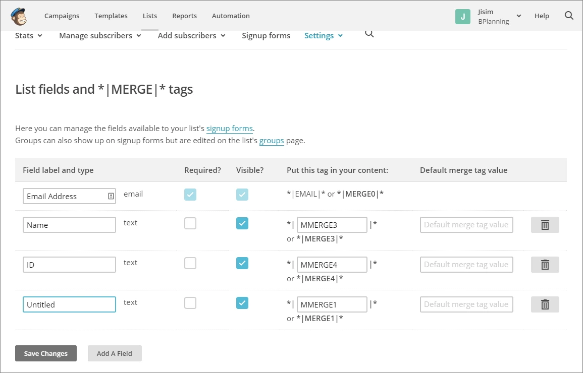Expand the Stats dropdown menu
The width and height of the screenshot is (583, 373).
(x=29, y=36)
